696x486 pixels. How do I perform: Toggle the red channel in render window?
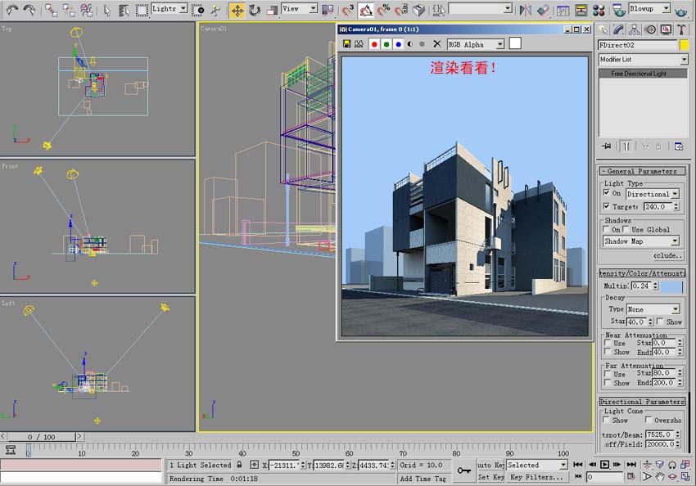click(373, 44)
